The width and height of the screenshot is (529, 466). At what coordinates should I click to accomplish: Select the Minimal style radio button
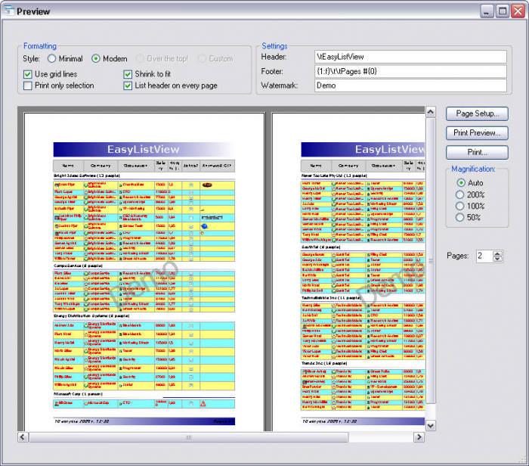(x=51, y=59)
